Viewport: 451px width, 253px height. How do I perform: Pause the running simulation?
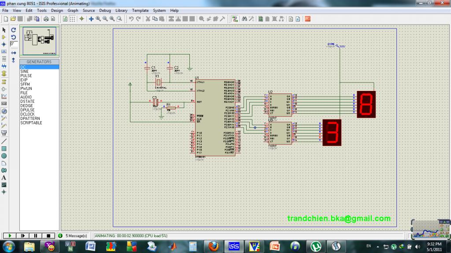tap(36, 236)
